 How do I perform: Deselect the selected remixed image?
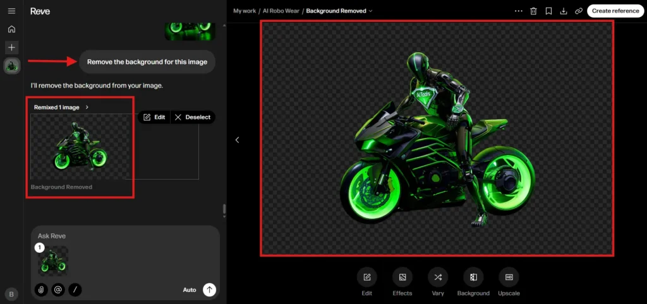tap(193, 117)
